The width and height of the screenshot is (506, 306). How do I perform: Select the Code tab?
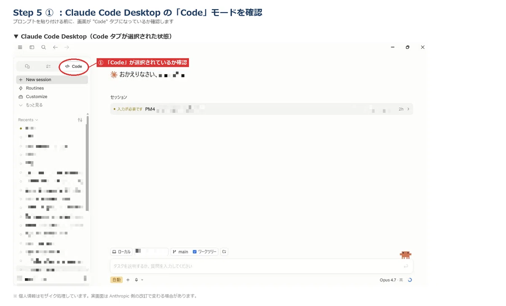74,67
